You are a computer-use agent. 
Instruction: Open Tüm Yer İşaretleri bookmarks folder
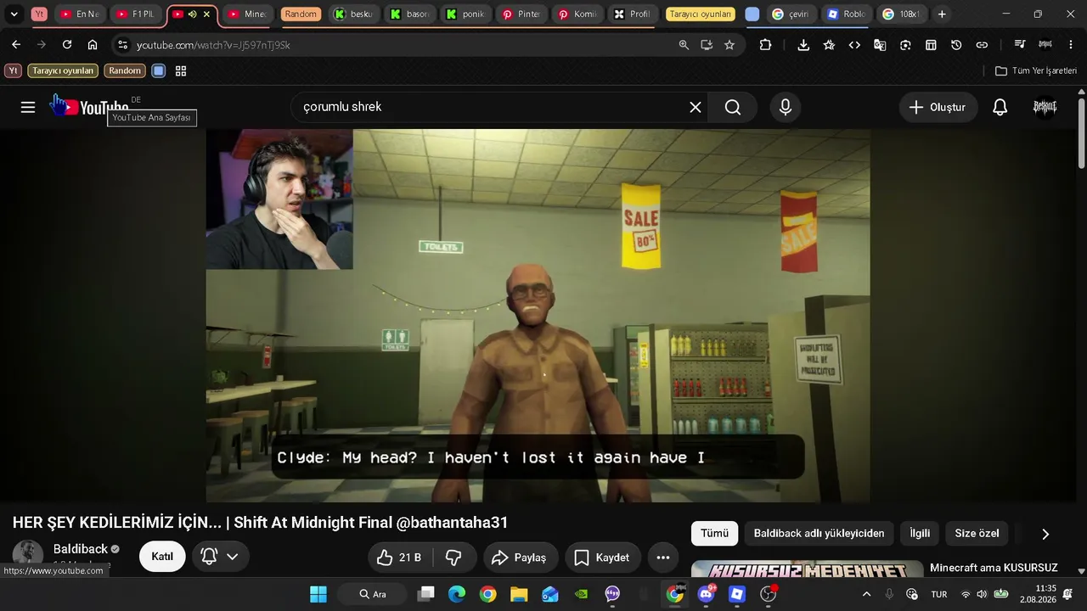point(1036,71)
